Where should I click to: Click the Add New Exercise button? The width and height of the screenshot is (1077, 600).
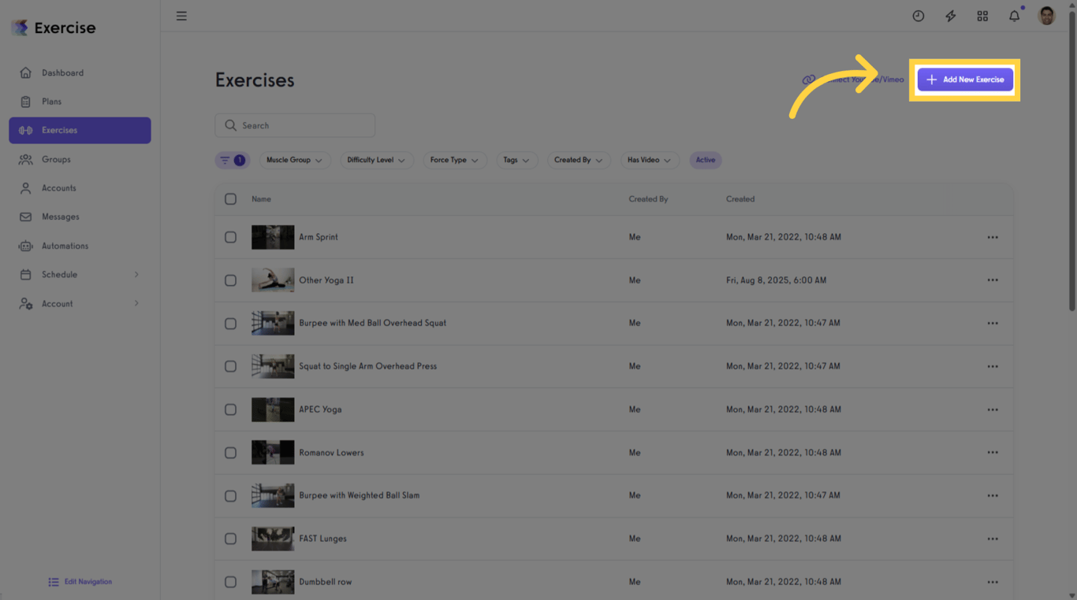(x=965, y=80)
